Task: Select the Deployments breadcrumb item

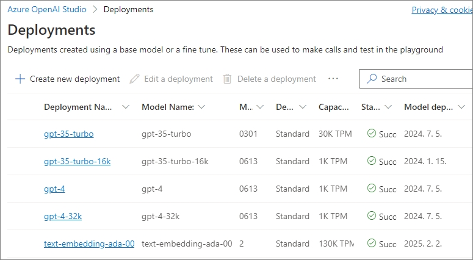Action: click(128, 10)
